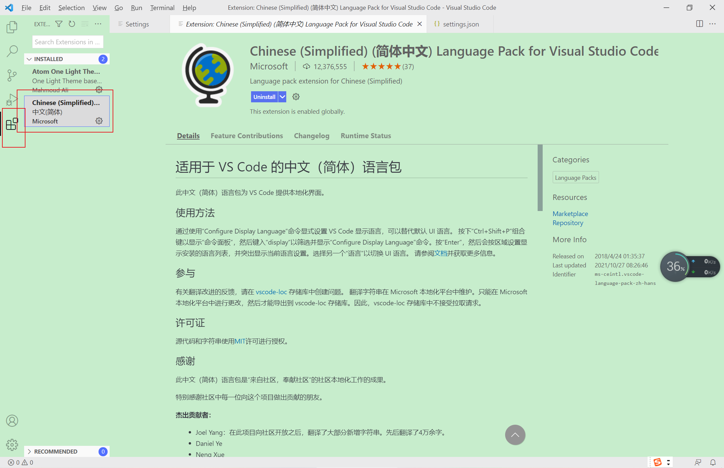This screenshot has height=468, width=724.
Task: Open the Go menu
Action: [x=119, y=7]
